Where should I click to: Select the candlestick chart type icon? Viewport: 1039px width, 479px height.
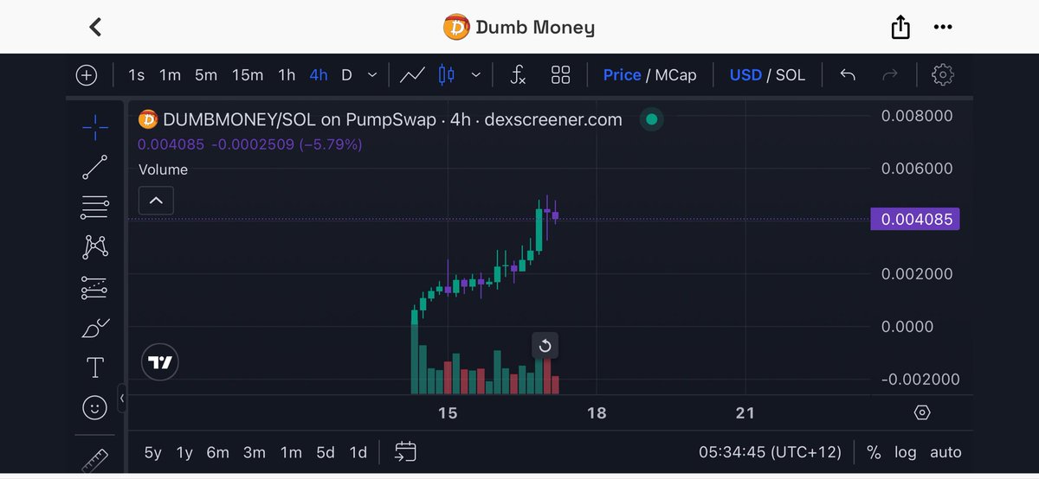(446, 75)
